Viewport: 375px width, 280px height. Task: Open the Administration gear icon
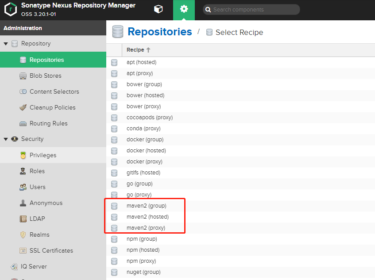click(x=184, y=10)
